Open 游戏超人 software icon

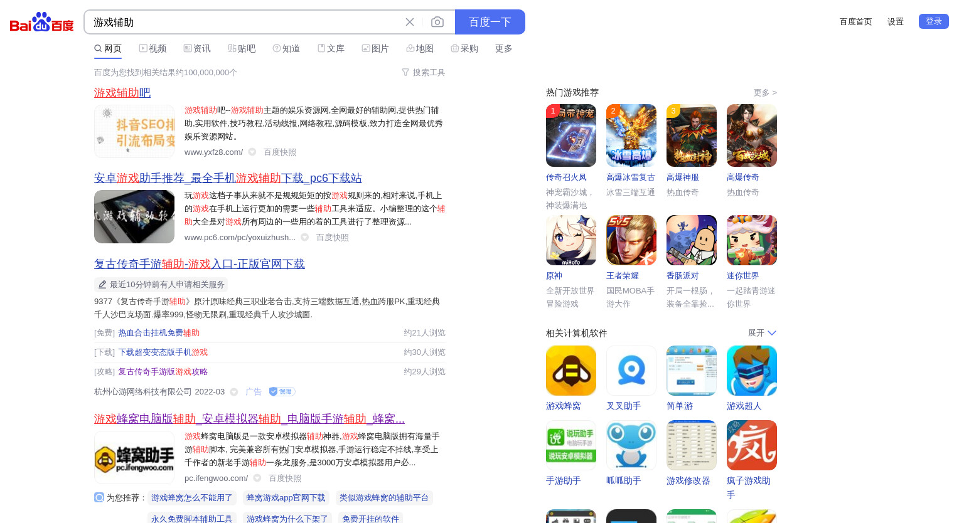752,371
